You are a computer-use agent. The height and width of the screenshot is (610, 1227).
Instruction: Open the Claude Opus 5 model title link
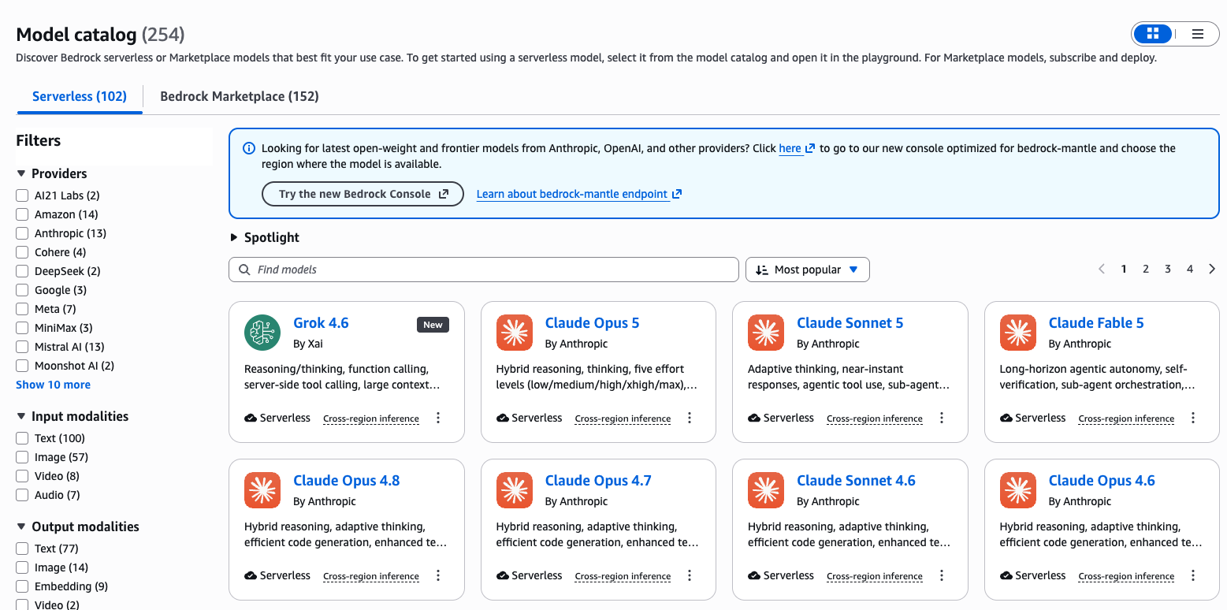tap(593, 323)
